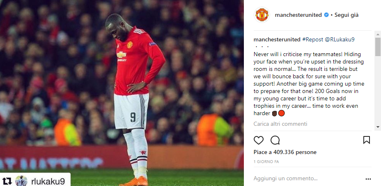Screen dimensions: 381x186
Task: Click the '1 GIORNO FA' timestamp
Action: click(266, 162)
